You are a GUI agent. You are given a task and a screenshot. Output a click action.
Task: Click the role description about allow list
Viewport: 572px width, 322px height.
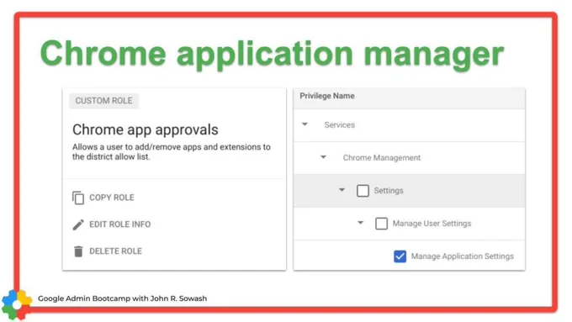[171, 151]
